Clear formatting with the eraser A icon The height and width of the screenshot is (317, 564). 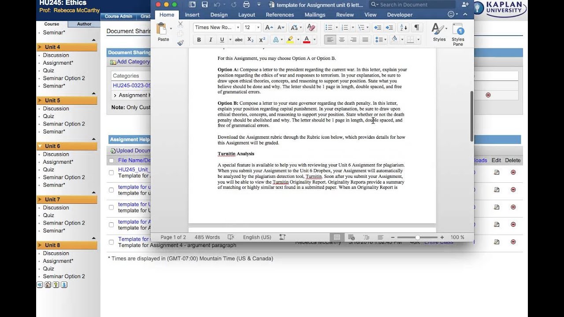(311, 27)
